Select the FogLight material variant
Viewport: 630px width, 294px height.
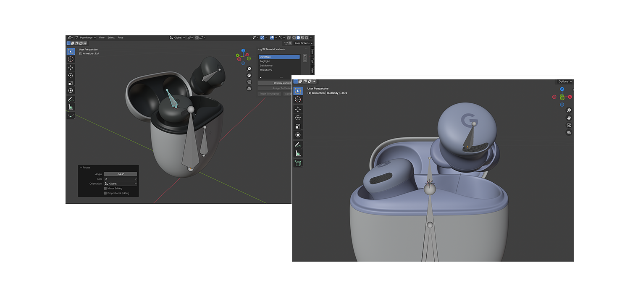[279, 61]
